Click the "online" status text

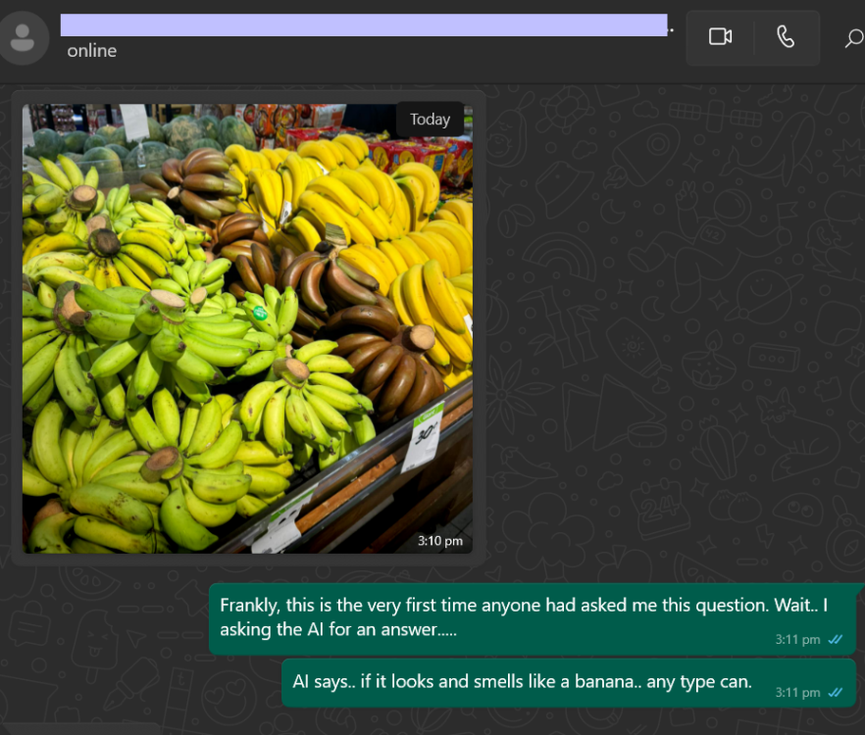click(x=91, y=51)
